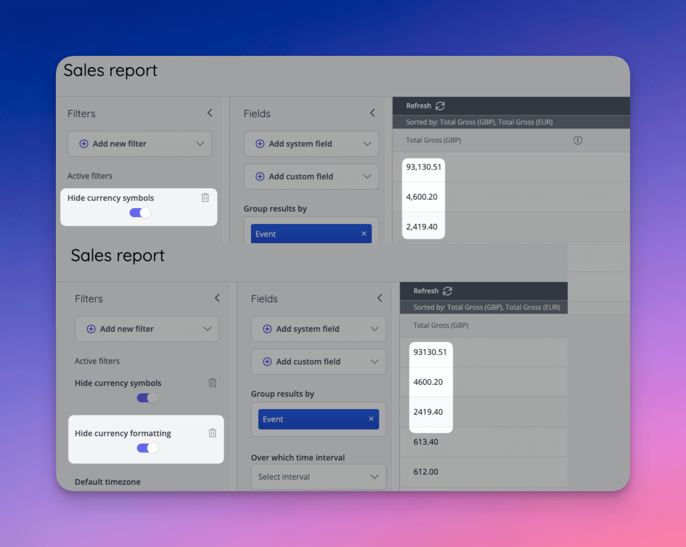Select the sorted by Total Gross bar
This screenshot has width=686, height=547.
[x=479, y=122]
